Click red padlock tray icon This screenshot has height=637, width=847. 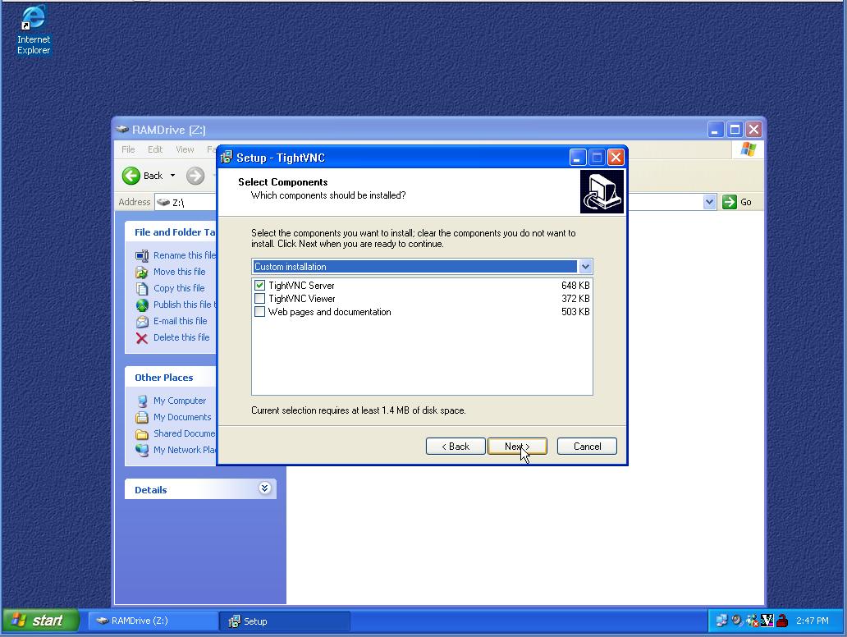coord(781,621)
